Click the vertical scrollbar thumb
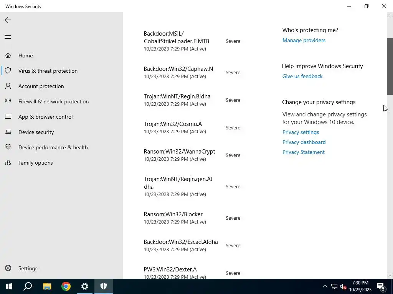Viewport: 393px width, 294px height. (x=390, y=67)
